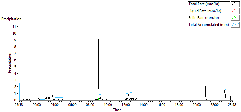Click the rate spike peak just after 23:00
Viewport: 241px width, 112px height.
224,81
